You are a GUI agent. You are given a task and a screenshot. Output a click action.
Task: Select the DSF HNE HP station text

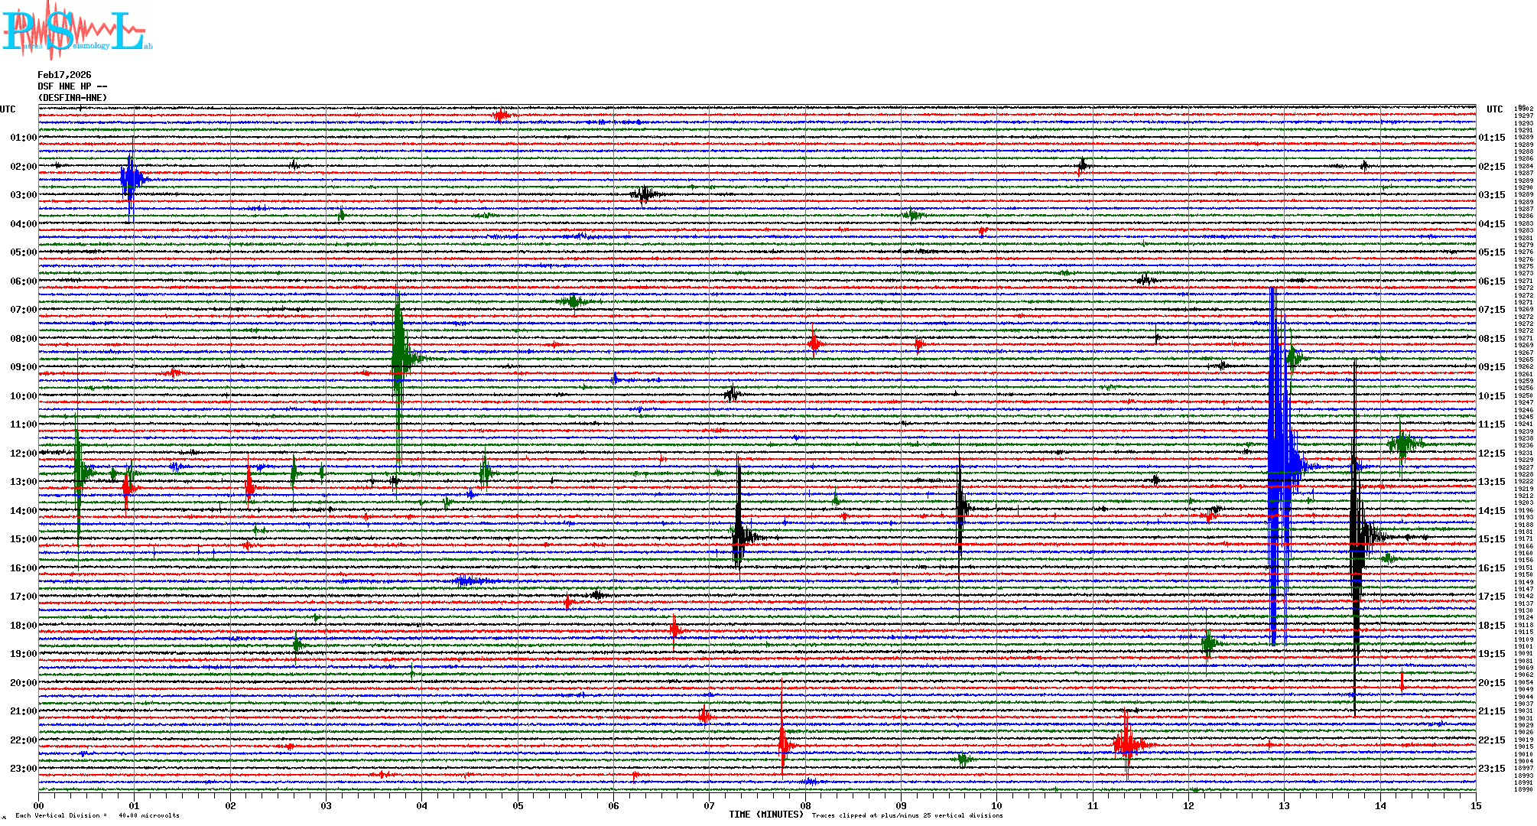point(72,86)
